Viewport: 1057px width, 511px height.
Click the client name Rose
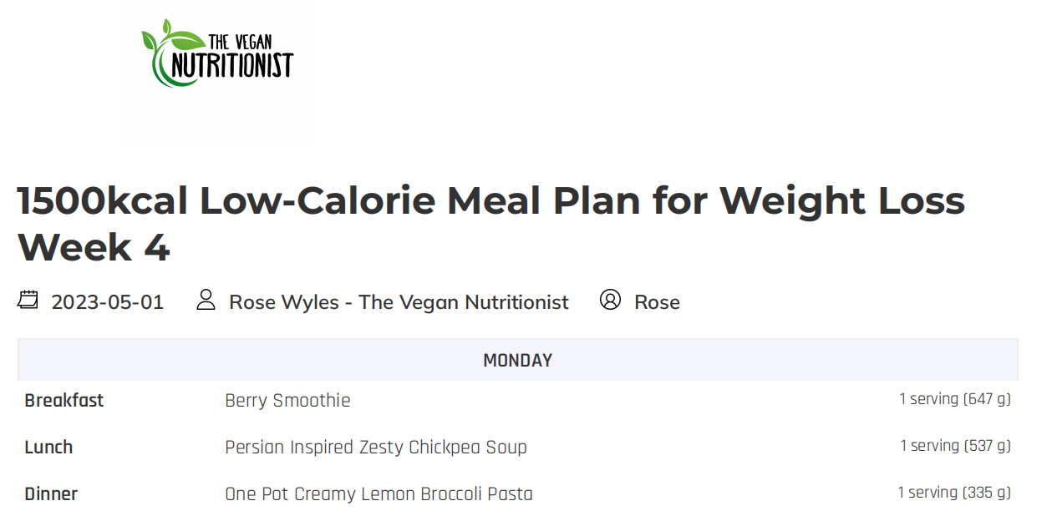coord(657,302)
